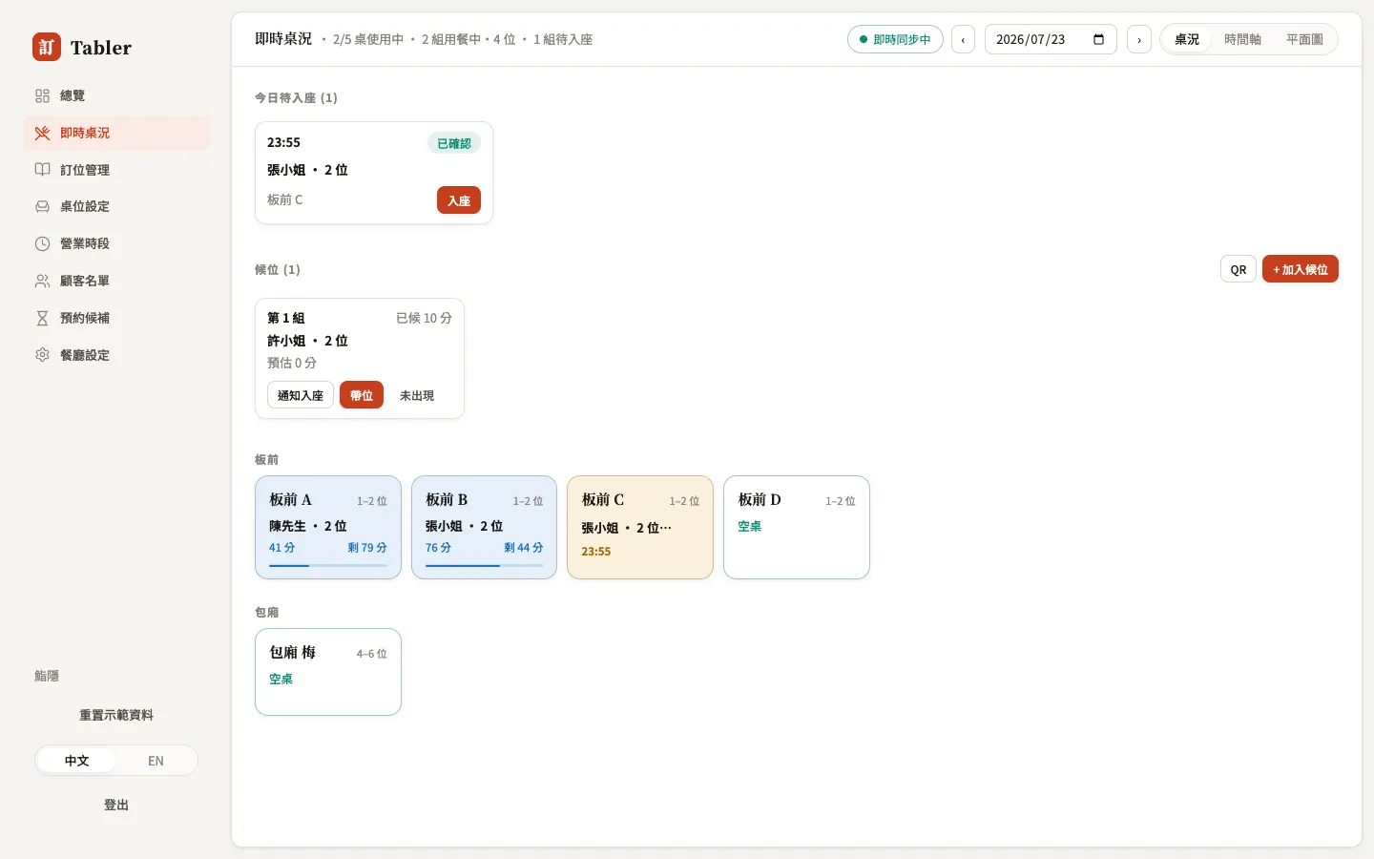Click 板前 A progress bar

(328, 565)
